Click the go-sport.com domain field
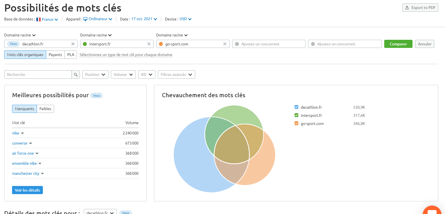This screenshot has height=214, width=445. [x=193, y=44]
